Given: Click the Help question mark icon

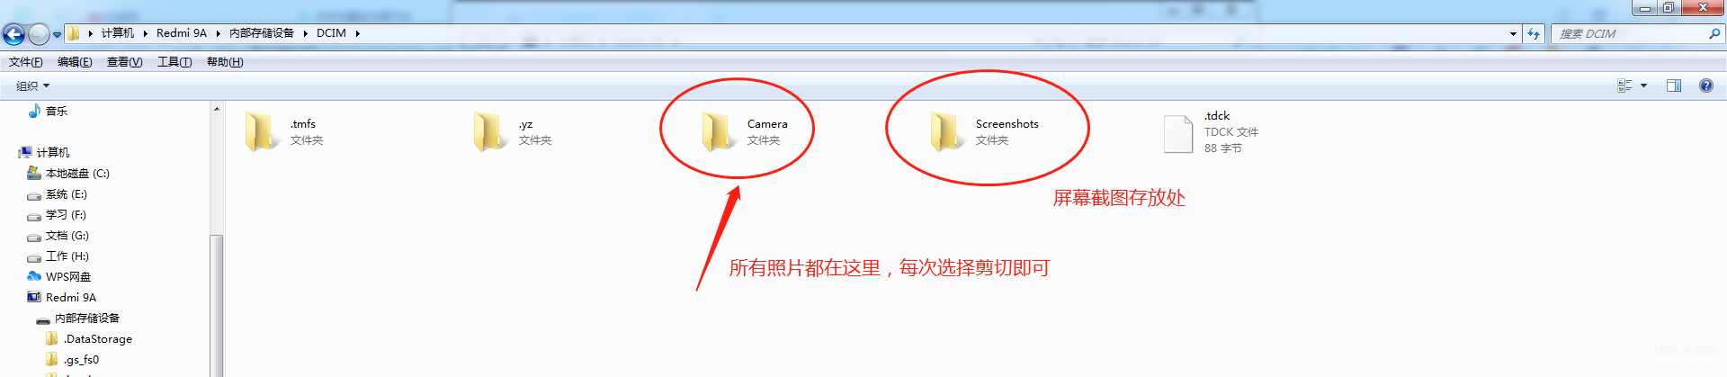Looking at the screenshot, I should [1705, 85].
